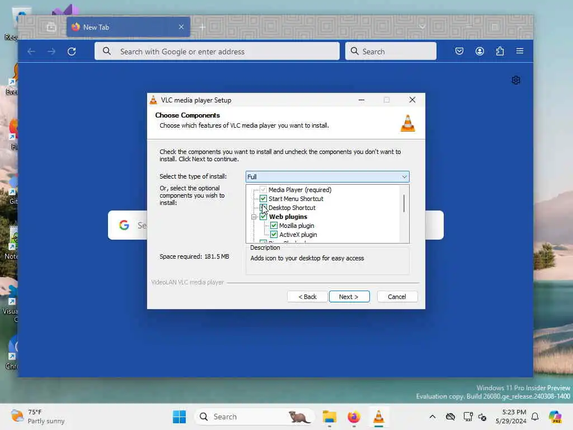Uncheck the ActiveX plugin checkbox
The image size is (573, 430).
(274, 235)
